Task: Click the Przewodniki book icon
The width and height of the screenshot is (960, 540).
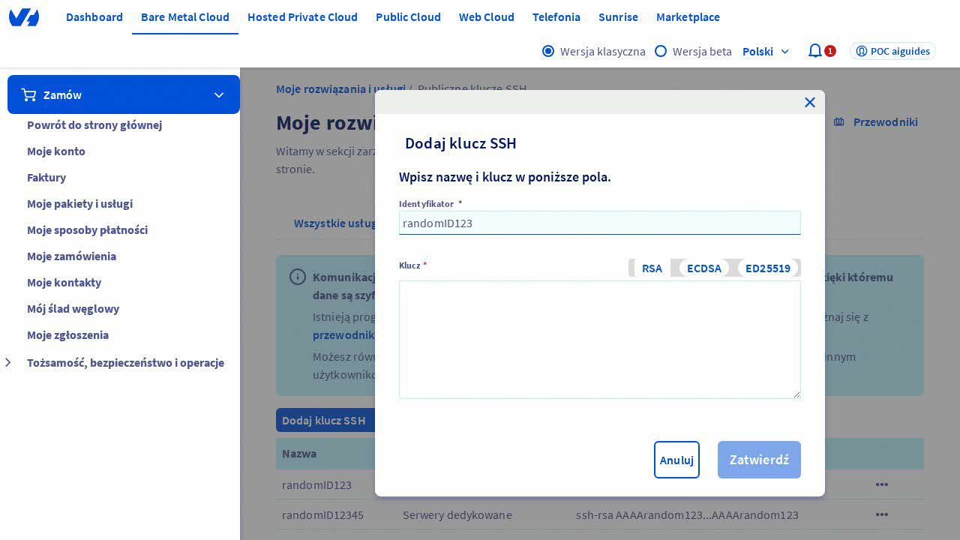Action: (x=839, y=122)
